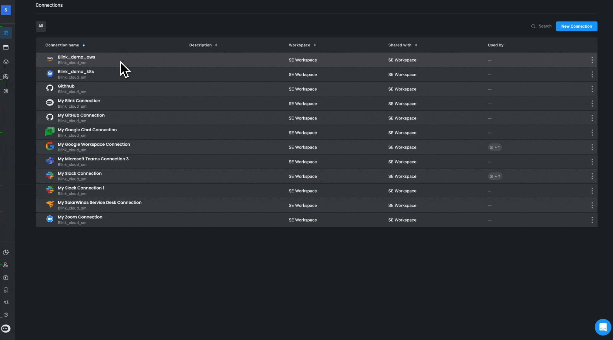Open the Intercom chat bubble
613x340 pixels.
603,327
